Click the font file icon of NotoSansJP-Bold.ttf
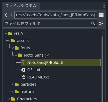Viewport: 108px width, 102px height. click(x=23, y=62)
